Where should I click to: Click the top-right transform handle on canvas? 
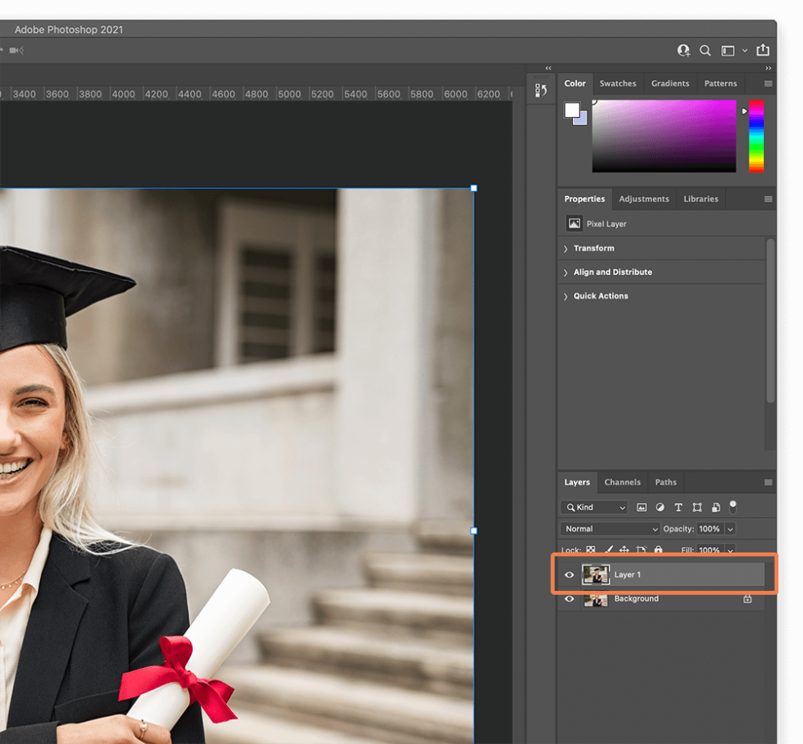(x=473, y=188)
